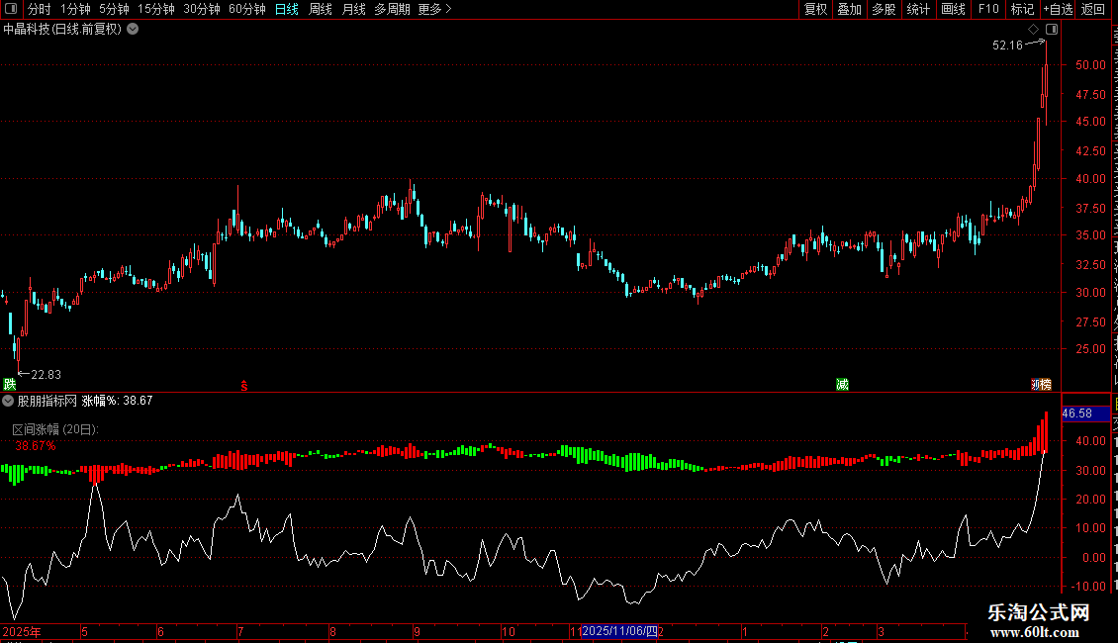This screenshot has width=1118, height=643.
Task: Click the 标记 mark button
Action: tap(1022, 9)
